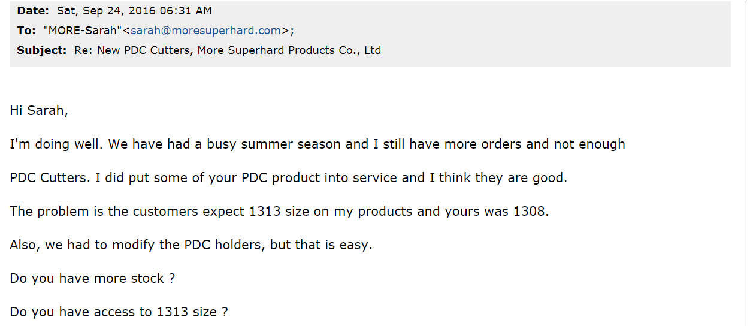Click the line about modifying PDC holders
Image resolution: width=753 pixels, height=326 pixels.
click(191, 245)
